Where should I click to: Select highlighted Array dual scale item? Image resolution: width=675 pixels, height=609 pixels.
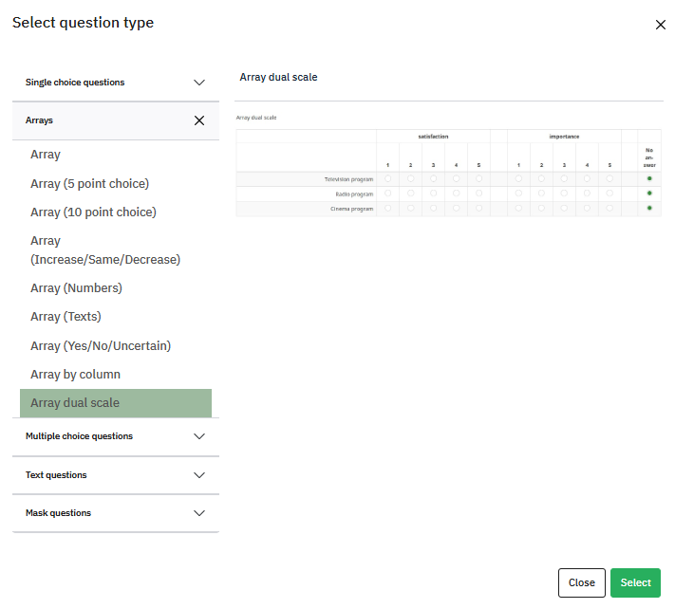pos(75,403)
